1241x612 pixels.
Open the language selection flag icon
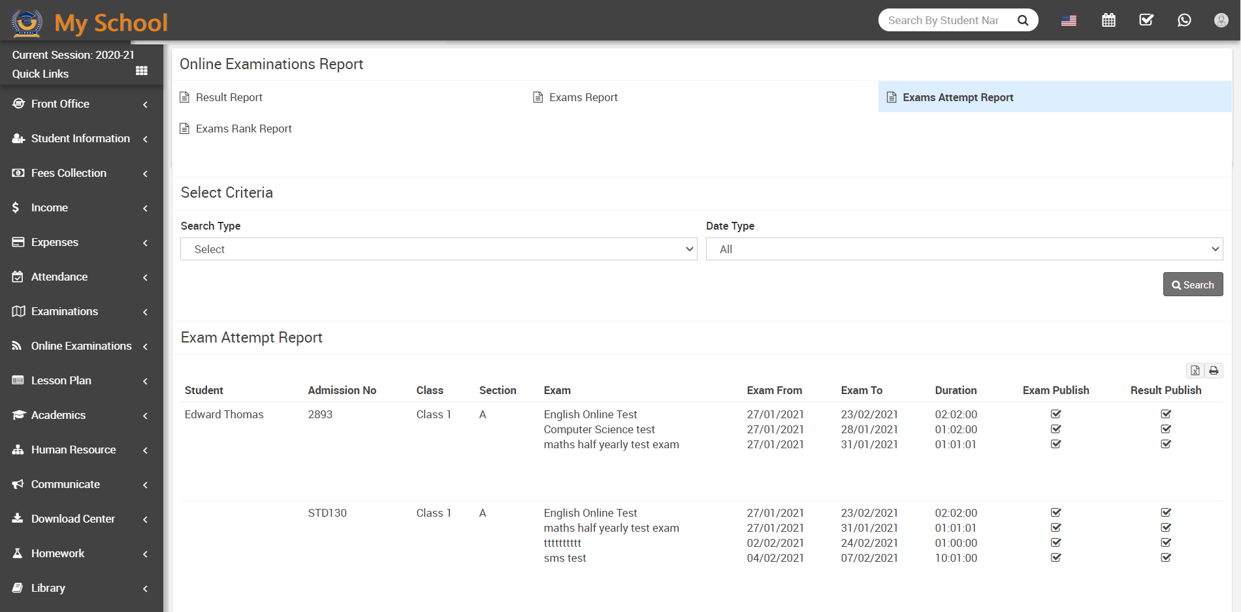pos(1069,20)
